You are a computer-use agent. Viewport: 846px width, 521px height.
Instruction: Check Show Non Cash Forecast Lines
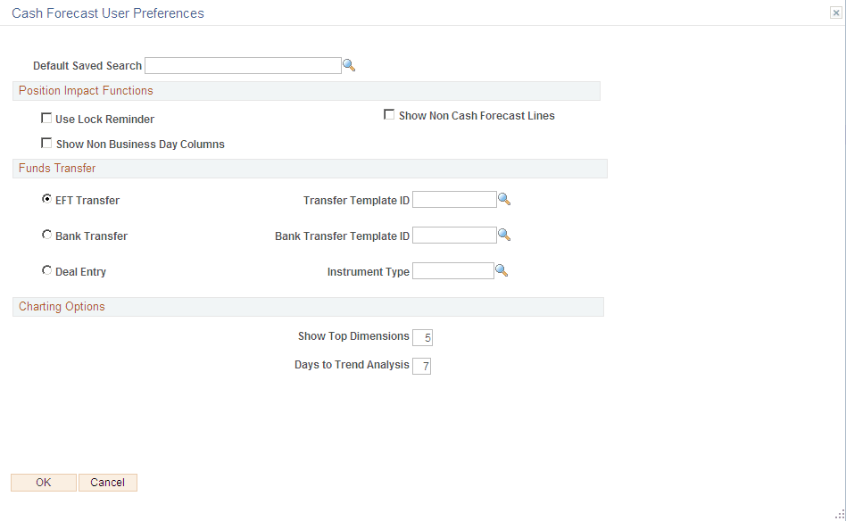click(389, 113)
